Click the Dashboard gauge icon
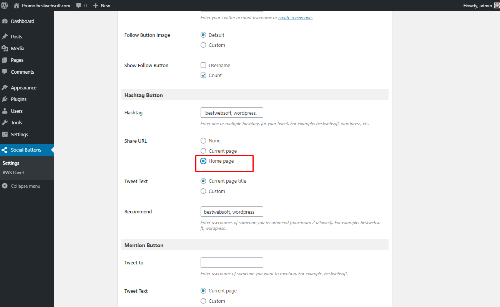Screen dimensions: 500x307 tap(5, 21)
